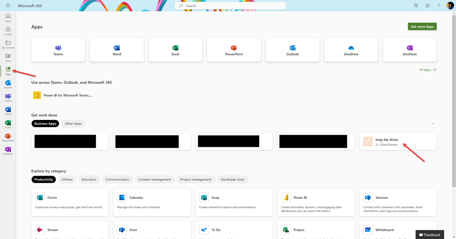Screen dimensions: 456x239
Task: Switch to the Other Apps tab
Action: (x=73, y=124)
